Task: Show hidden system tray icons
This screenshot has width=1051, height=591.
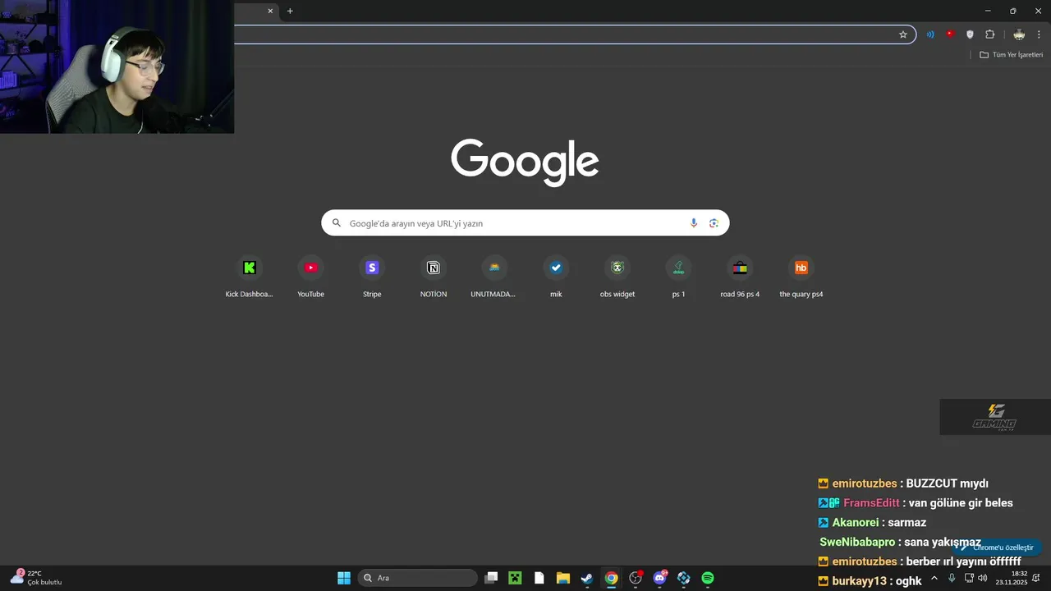Action: (934, 578)
